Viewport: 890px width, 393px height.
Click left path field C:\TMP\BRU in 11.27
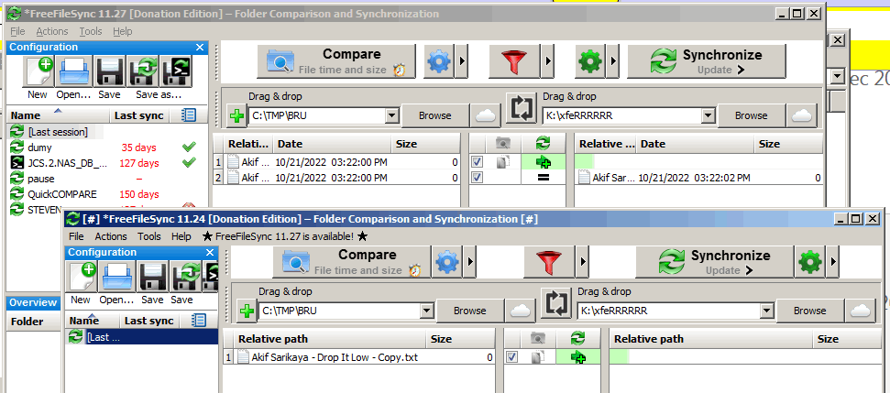(317, 115)
